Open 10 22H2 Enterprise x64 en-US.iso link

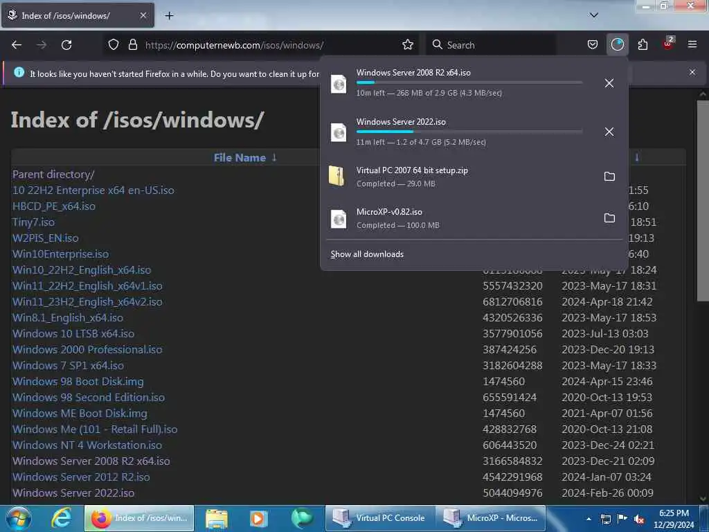pyautogui.click(x=93, y=190)
